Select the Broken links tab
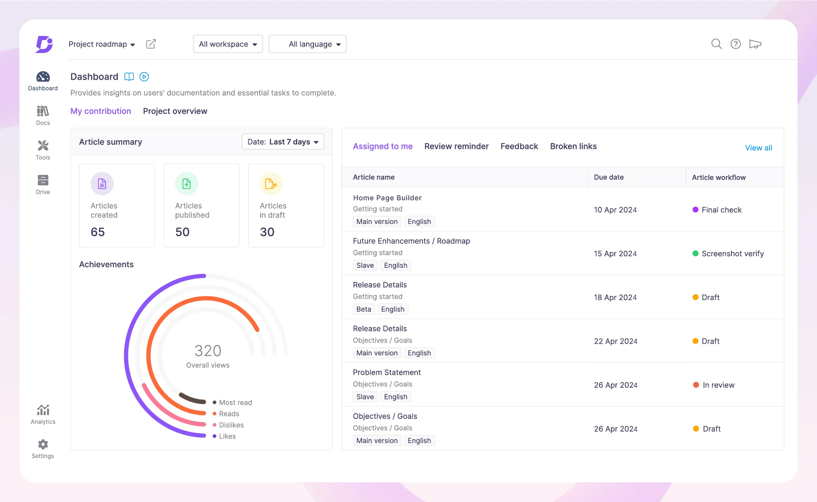 (573, 146)
